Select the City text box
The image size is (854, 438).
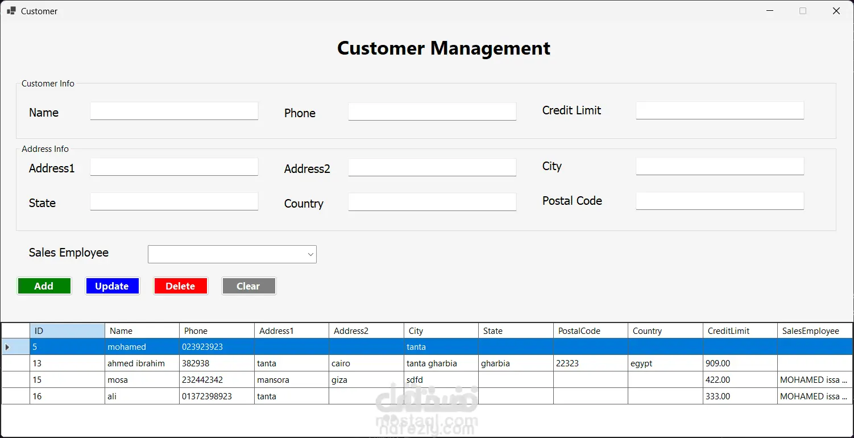[720, 166]
